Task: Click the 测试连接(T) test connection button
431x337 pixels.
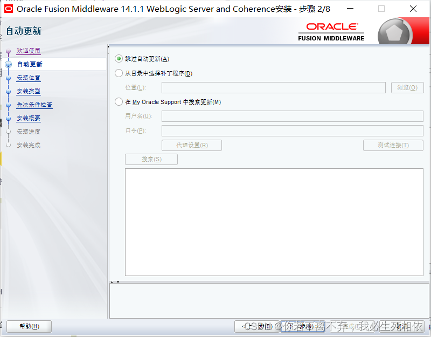Action: 393,145
